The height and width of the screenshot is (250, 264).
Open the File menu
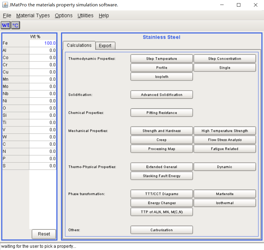pyautogui.click(x=7, y=16)
